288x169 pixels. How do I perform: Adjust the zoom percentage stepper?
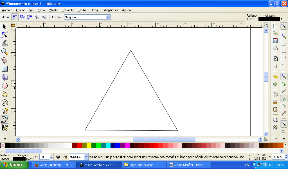point(286,157)
